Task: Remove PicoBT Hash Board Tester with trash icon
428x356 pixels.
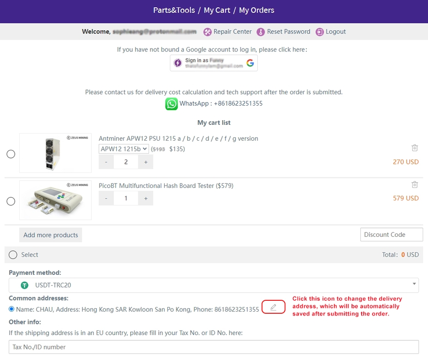Action: click(x=415, y=184)
